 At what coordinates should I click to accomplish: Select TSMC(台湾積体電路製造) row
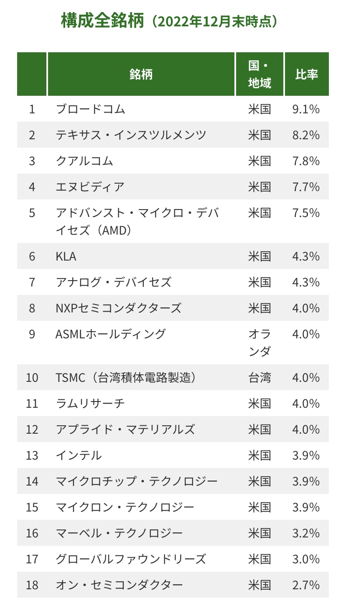pos(173,377)
